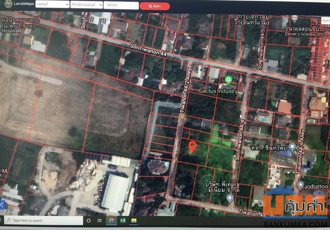
Task: Click the LandsMaps title text
Action: click(24, 4)
